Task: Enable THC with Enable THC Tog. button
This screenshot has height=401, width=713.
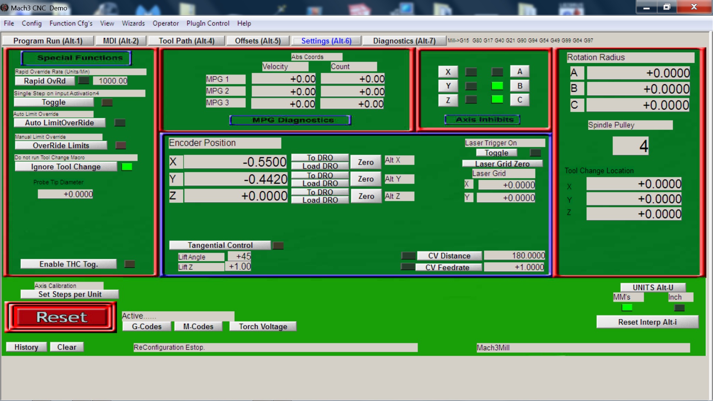Action: [x=69, y=264]
